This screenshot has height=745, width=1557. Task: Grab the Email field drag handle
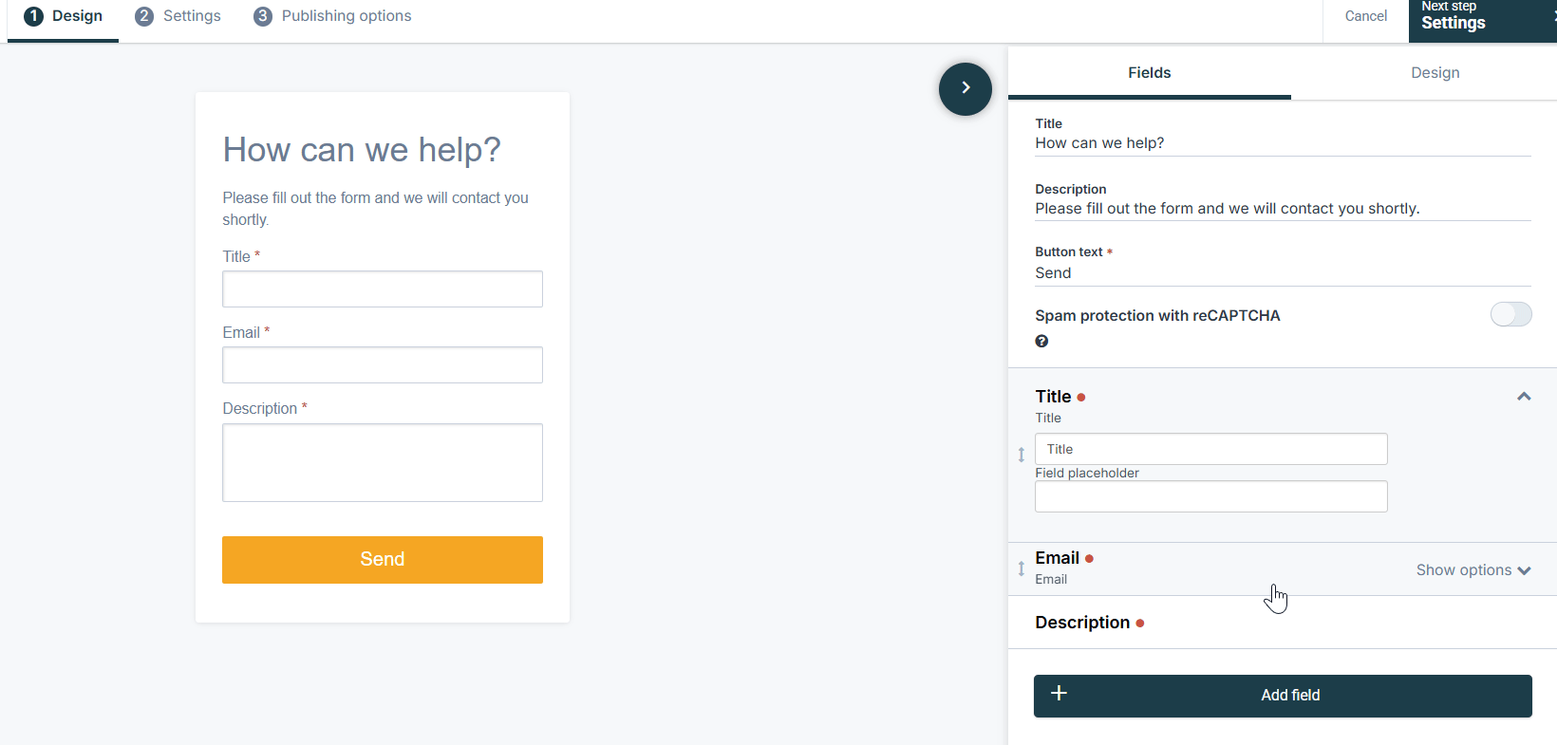click(1022, 568)
